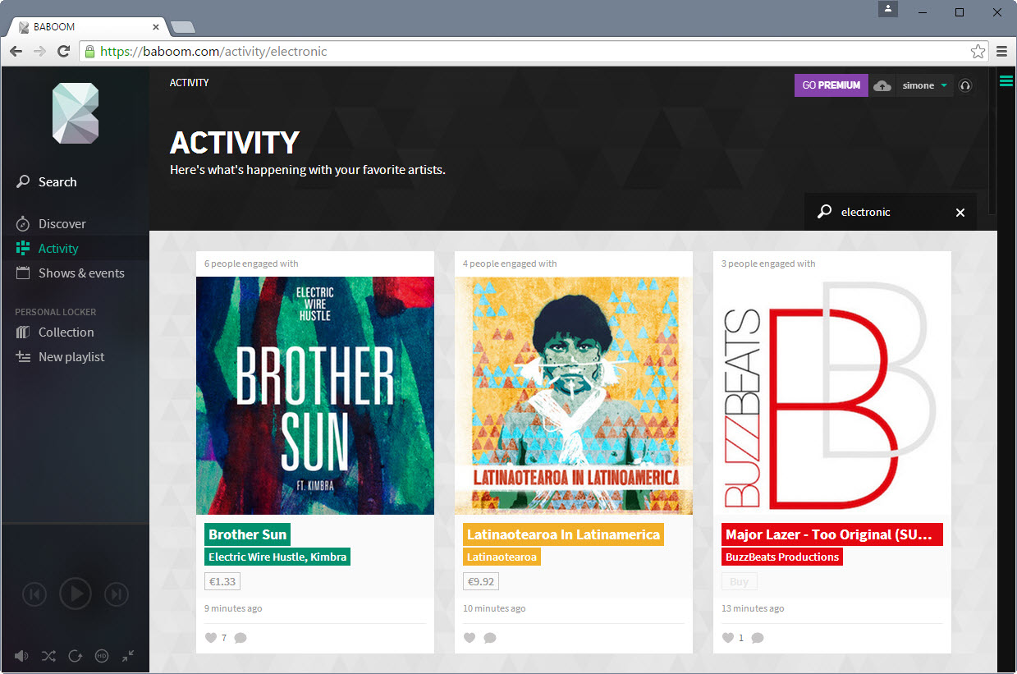The height and width of the screenshot is (674, 1017).
Task: Open the Latinaotearoa artist link
Action: (x=502, y=557)
